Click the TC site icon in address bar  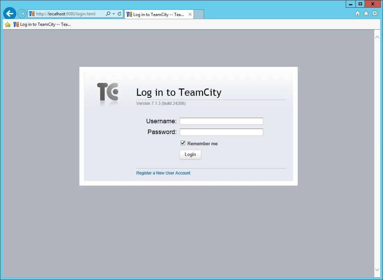click(32, 14)
